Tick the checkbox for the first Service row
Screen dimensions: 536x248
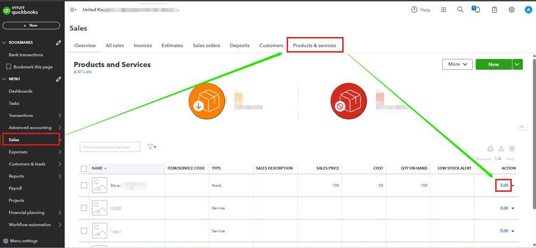point(84,208)
